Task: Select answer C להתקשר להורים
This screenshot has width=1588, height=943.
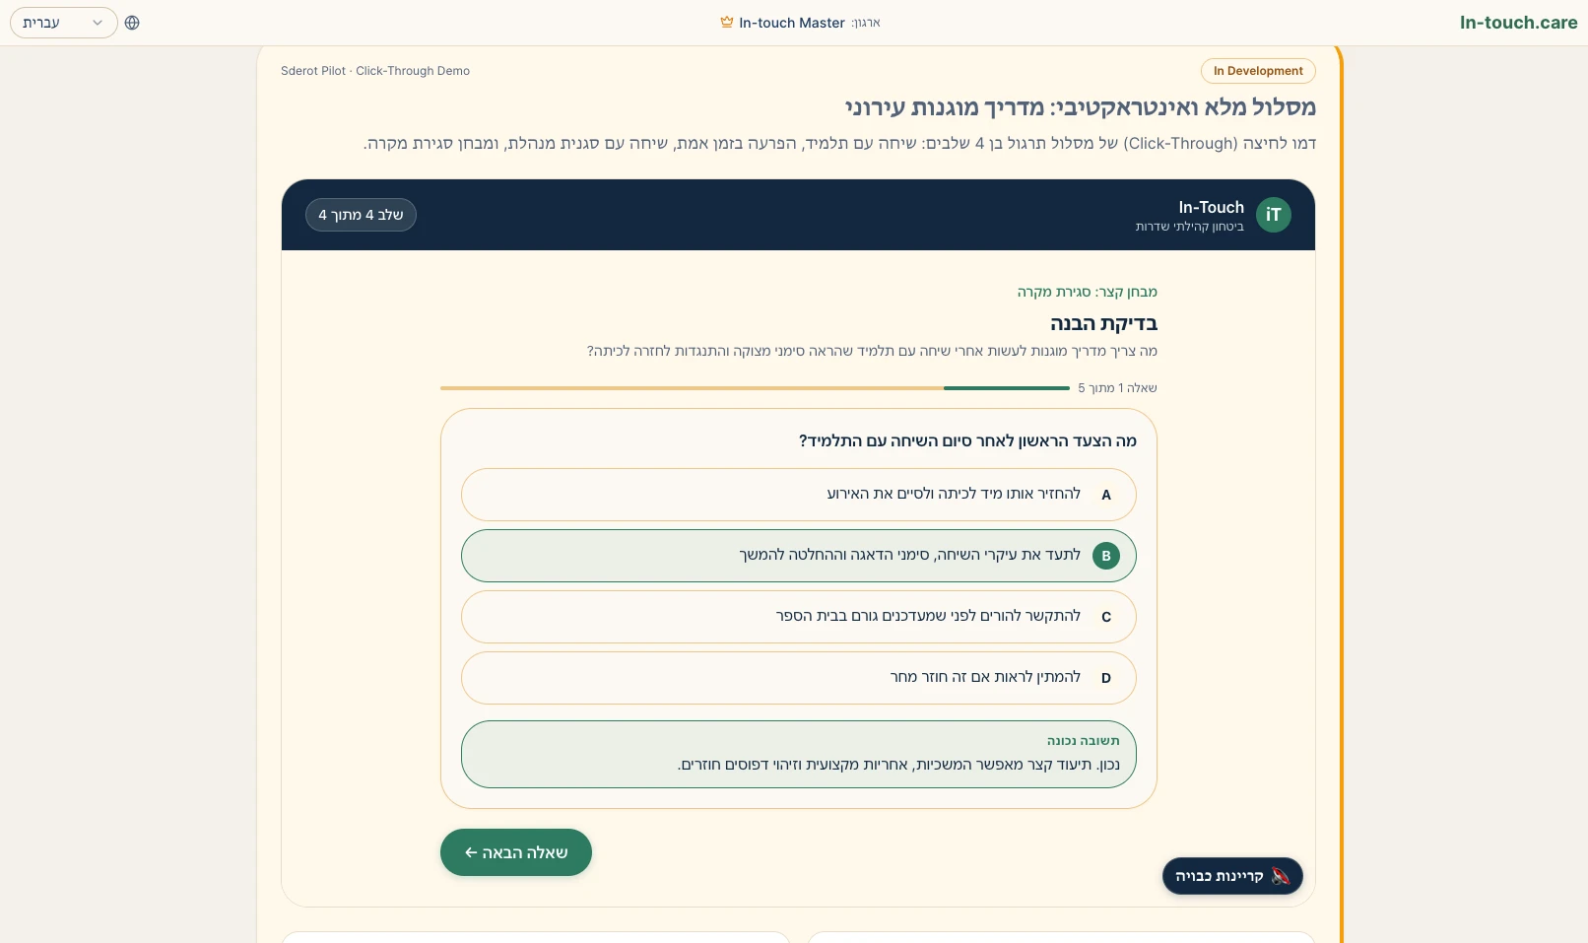Action: [x=798, y=617]
